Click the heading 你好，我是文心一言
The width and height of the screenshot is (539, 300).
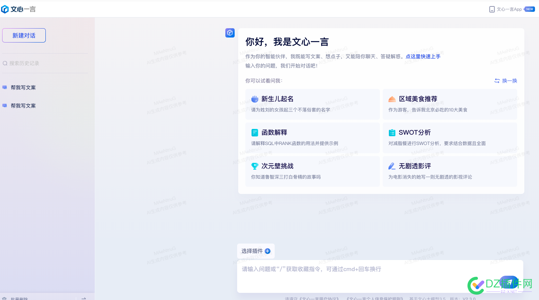pos(287,42)
